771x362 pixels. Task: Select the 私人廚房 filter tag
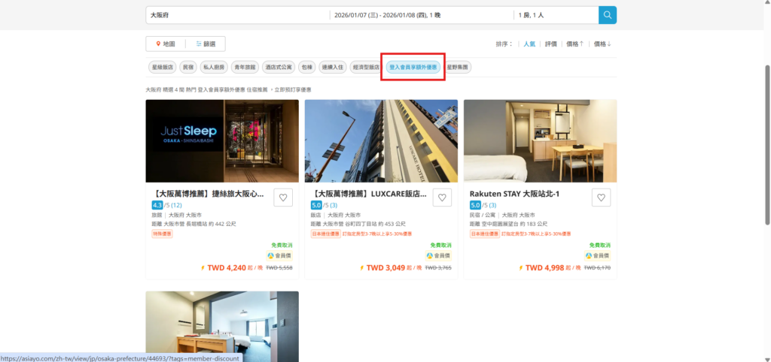tap(214, 67)
